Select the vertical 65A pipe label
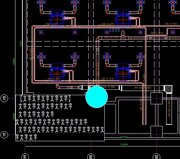Viewport: 180px width, 159px height. 141,104
